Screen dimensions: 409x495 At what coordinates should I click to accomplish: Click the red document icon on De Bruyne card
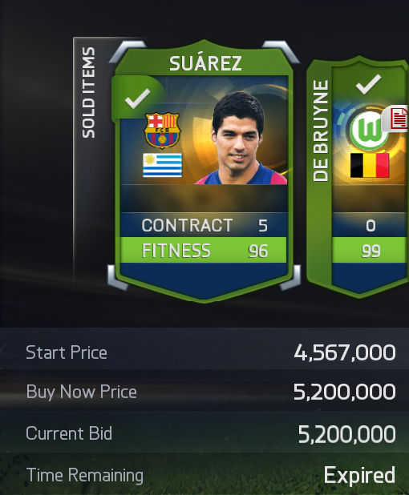pos(396,119)
